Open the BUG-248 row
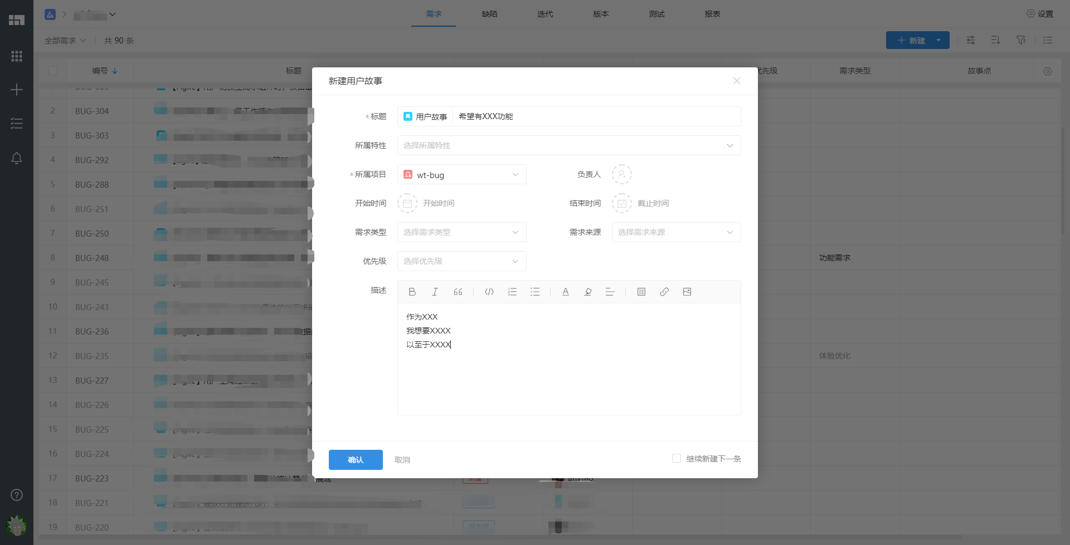The height and width of the screenshot is (545, 1070). point(92,258)
